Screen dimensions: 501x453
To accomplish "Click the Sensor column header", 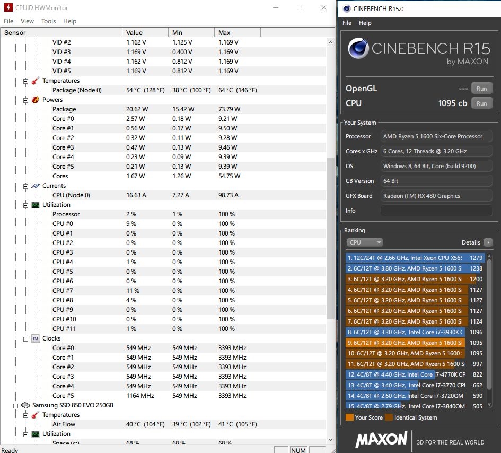I will pos(61,32).
